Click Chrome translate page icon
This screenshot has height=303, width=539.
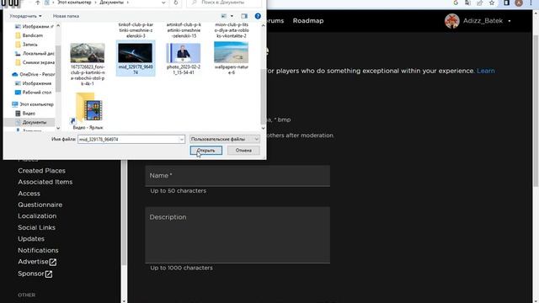tap(468, 3)
